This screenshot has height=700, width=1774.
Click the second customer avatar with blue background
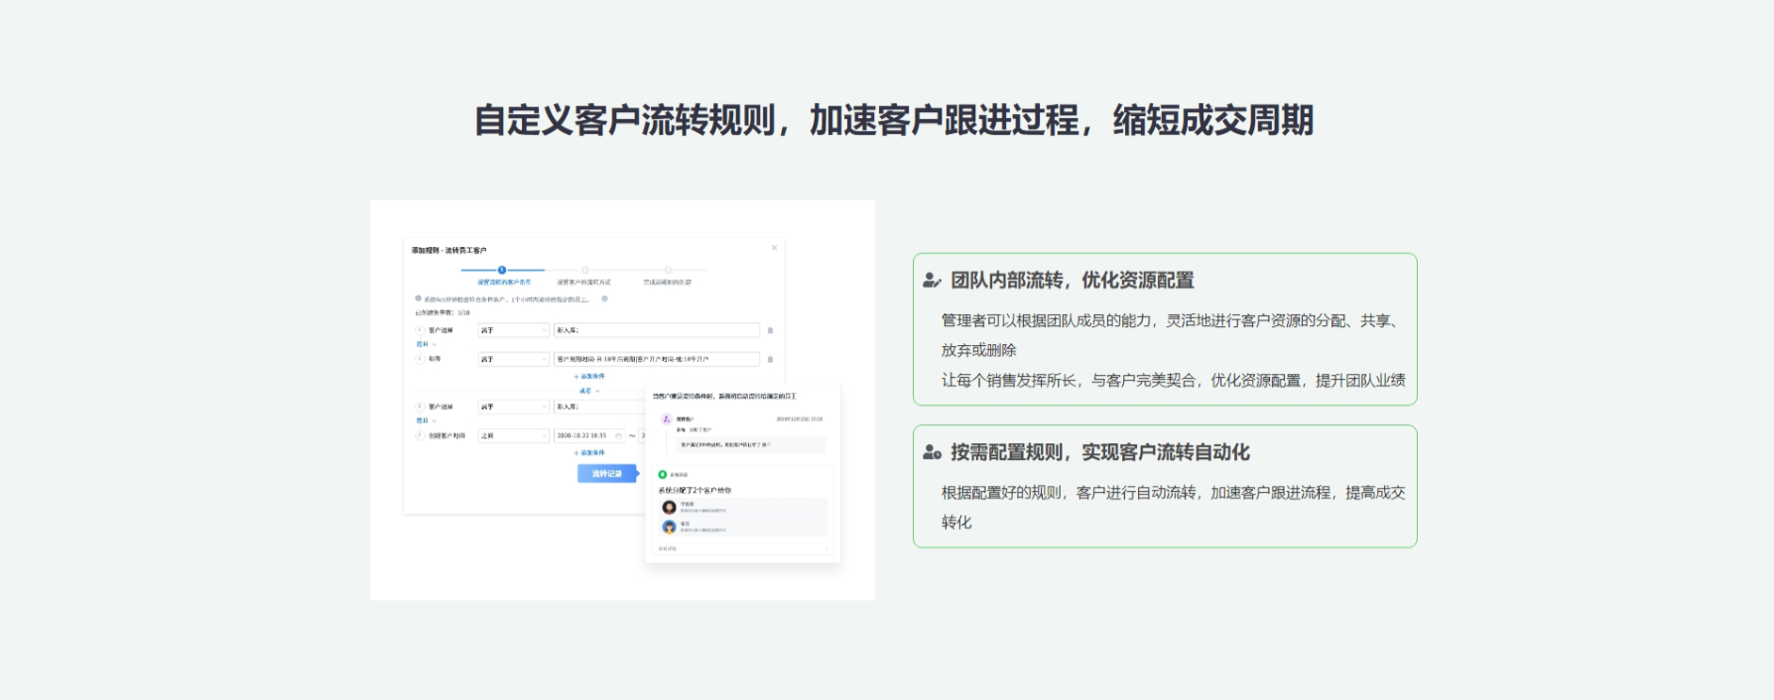(x=669, y=526)
